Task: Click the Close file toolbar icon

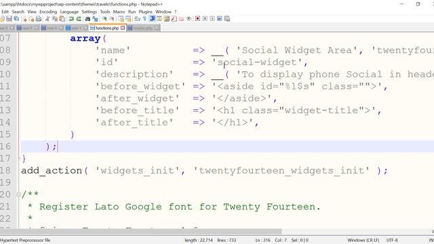Action: (24, 19)
